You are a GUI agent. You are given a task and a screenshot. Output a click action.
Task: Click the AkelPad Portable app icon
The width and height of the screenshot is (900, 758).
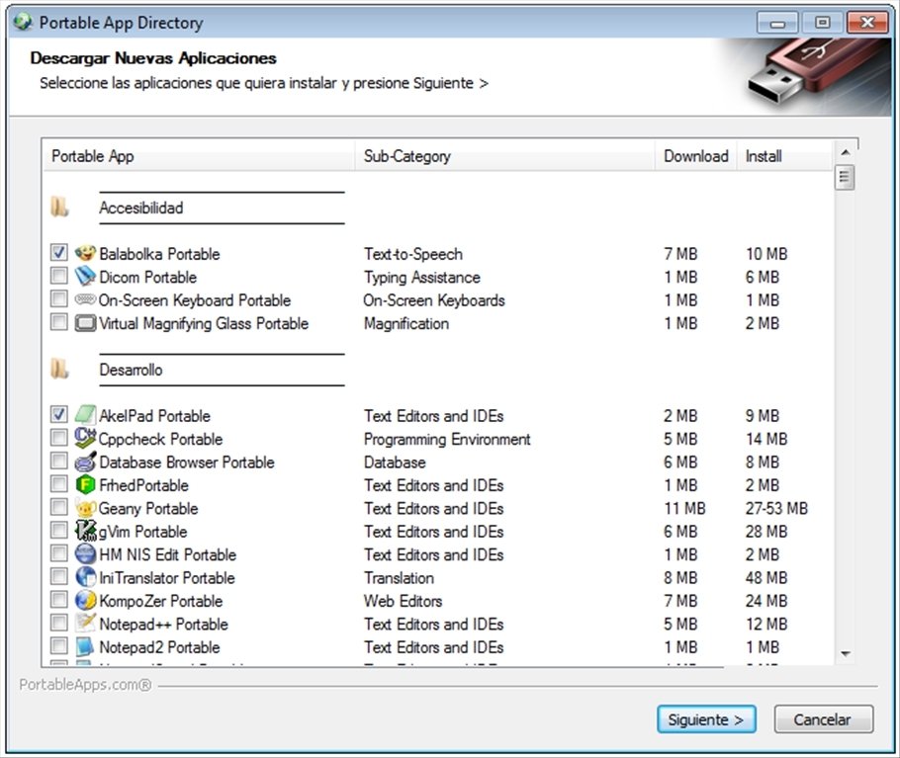[85, 414]
